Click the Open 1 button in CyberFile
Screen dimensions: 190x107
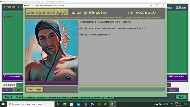tap(9, 97)
